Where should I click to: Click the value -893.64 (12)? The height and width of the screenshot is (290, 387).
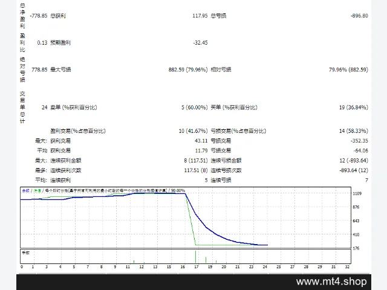(x=354, y=170)
